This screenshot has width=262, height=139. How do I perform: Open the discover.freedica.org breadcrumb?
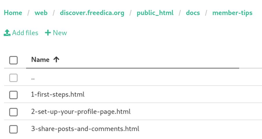point(92,13)
